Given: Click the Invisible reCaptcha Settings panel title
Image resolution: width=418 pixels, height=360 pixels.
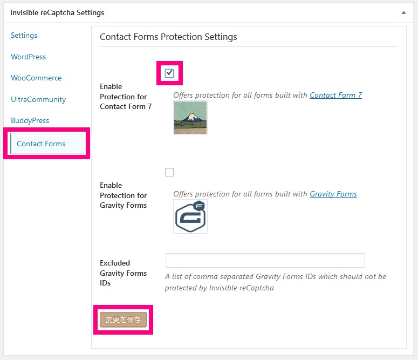Looking at the screenshot, I should 57,12.
